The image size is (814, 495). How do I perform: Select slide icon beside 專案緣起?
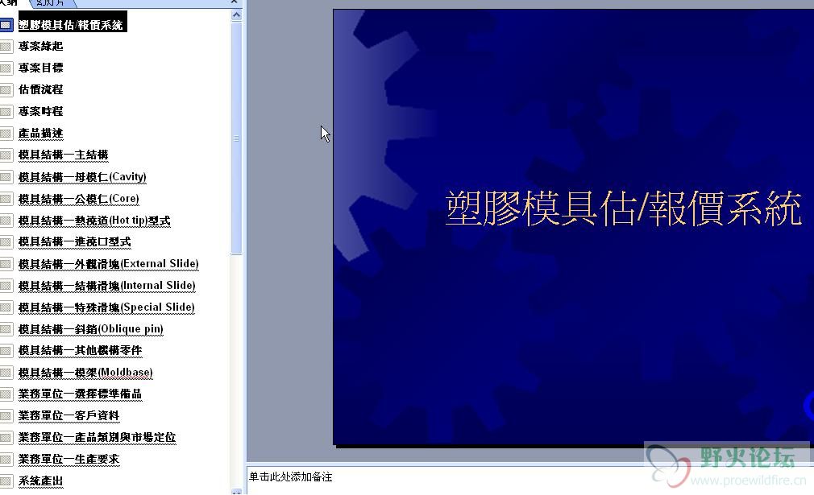click(6, 46)
